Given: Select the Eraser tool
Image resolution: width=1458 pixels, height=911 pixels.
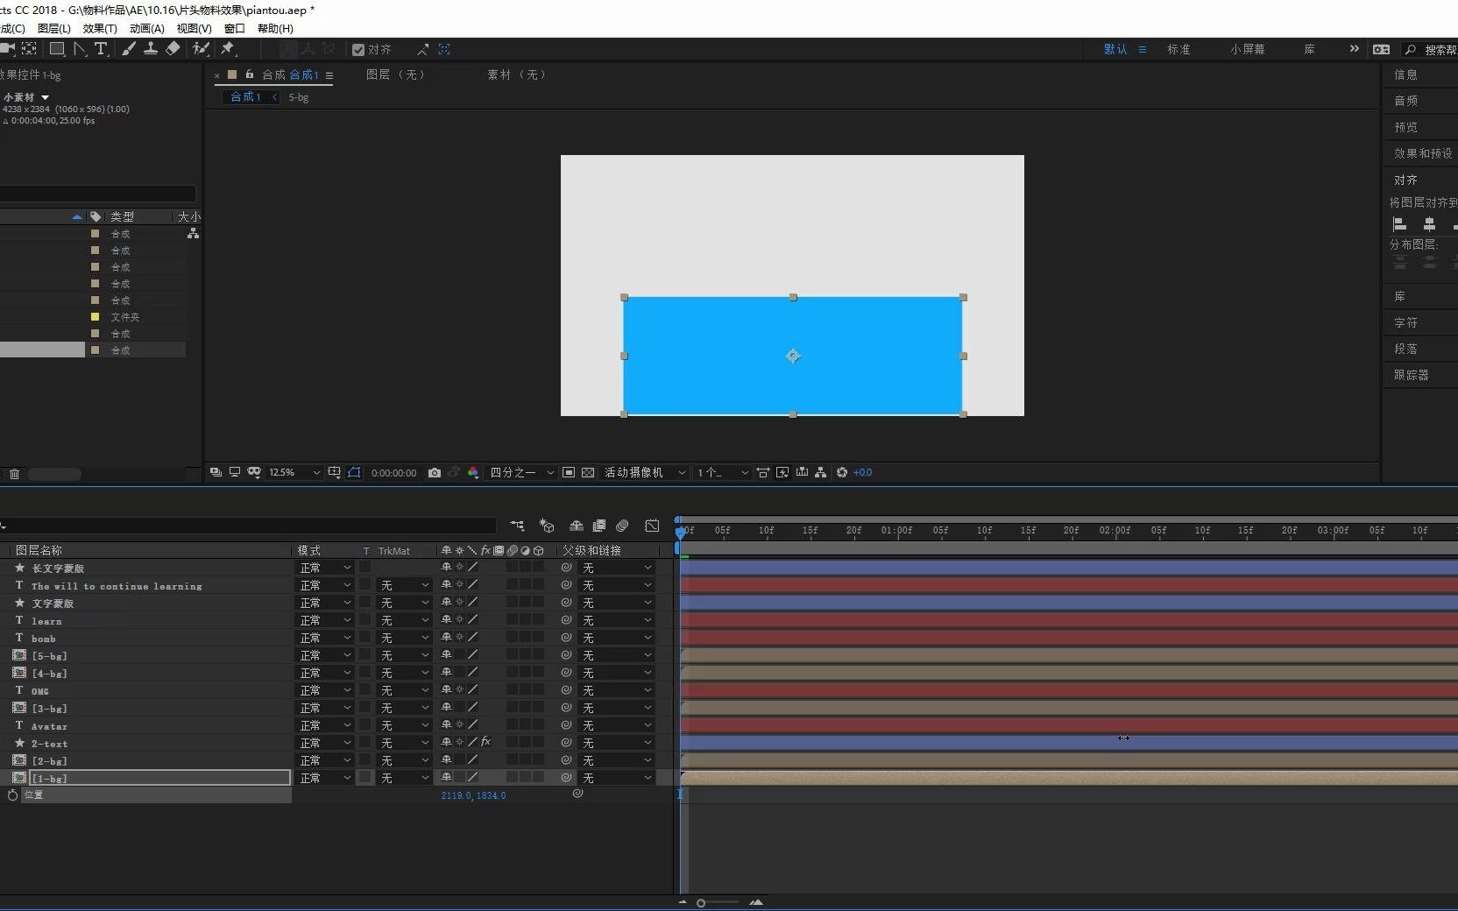Looking at the screenshot, I should [x=173, y=50].
